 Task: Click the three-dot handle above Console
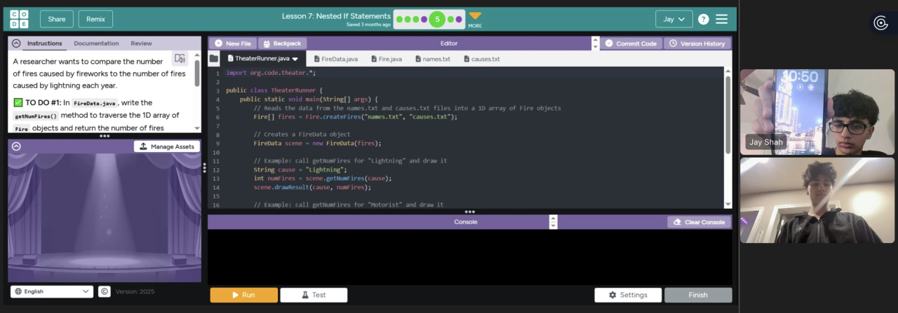tap(469, 211)
